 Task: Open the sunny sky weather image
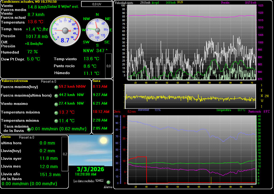click(90, 150)
